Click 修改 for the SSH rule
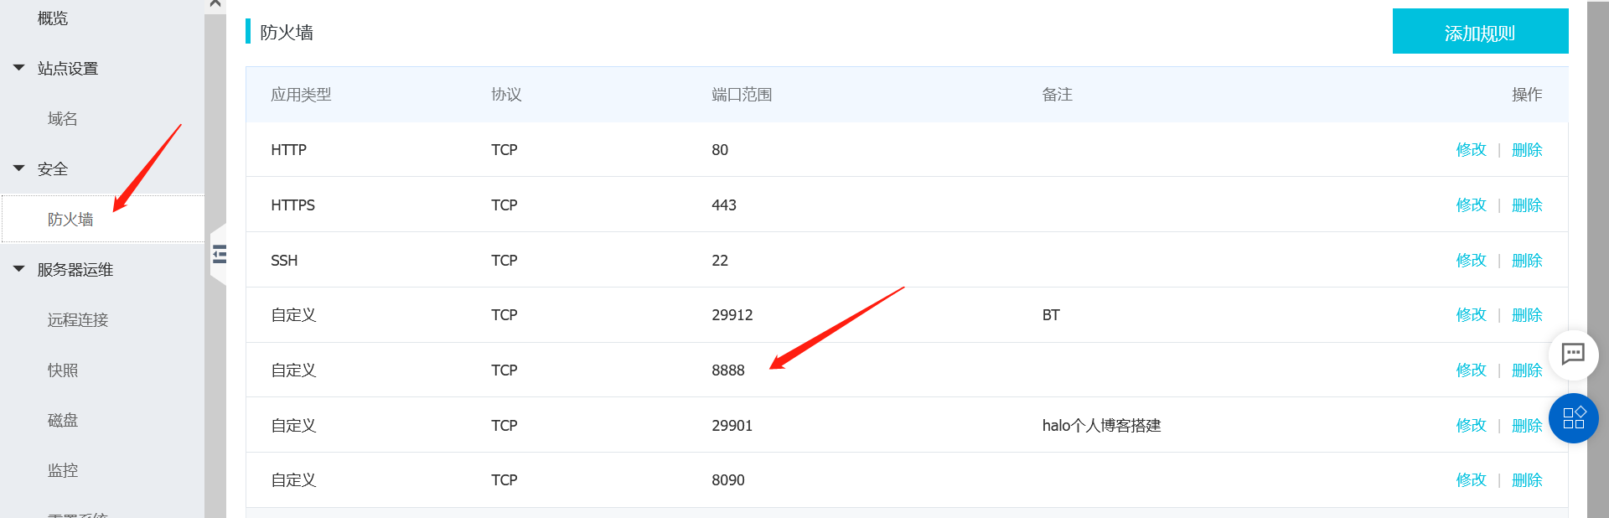The height and width of the screenshot is (518, 1609). coord(1471,261)
